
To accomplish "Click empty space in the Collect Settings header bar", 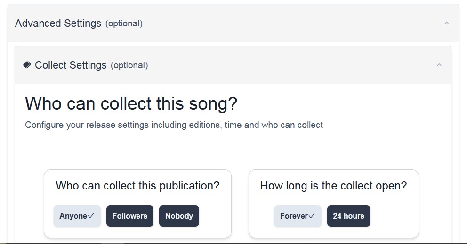I will (x=292, y=65).
